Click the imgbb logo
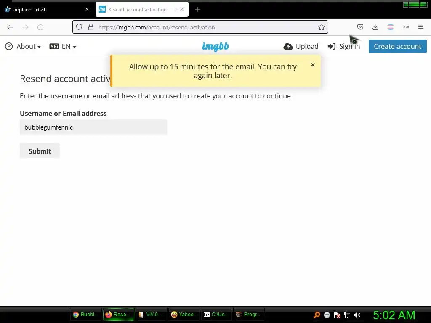 coord(215,46)
